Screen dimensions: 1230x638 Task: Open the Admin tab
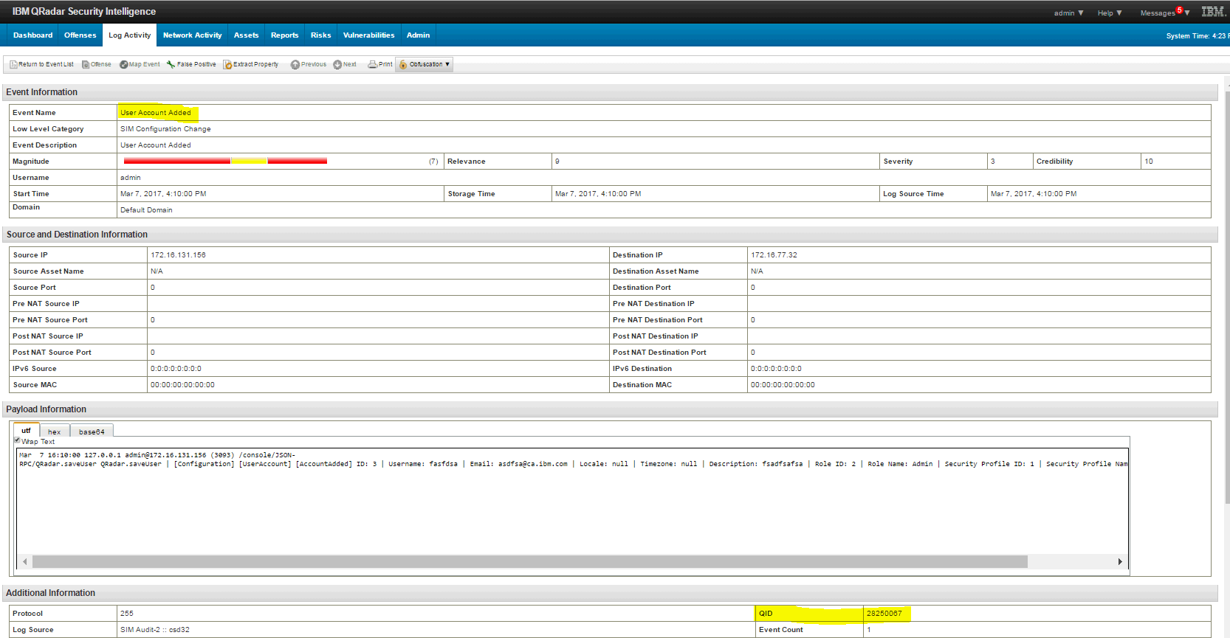pos(418,35)
